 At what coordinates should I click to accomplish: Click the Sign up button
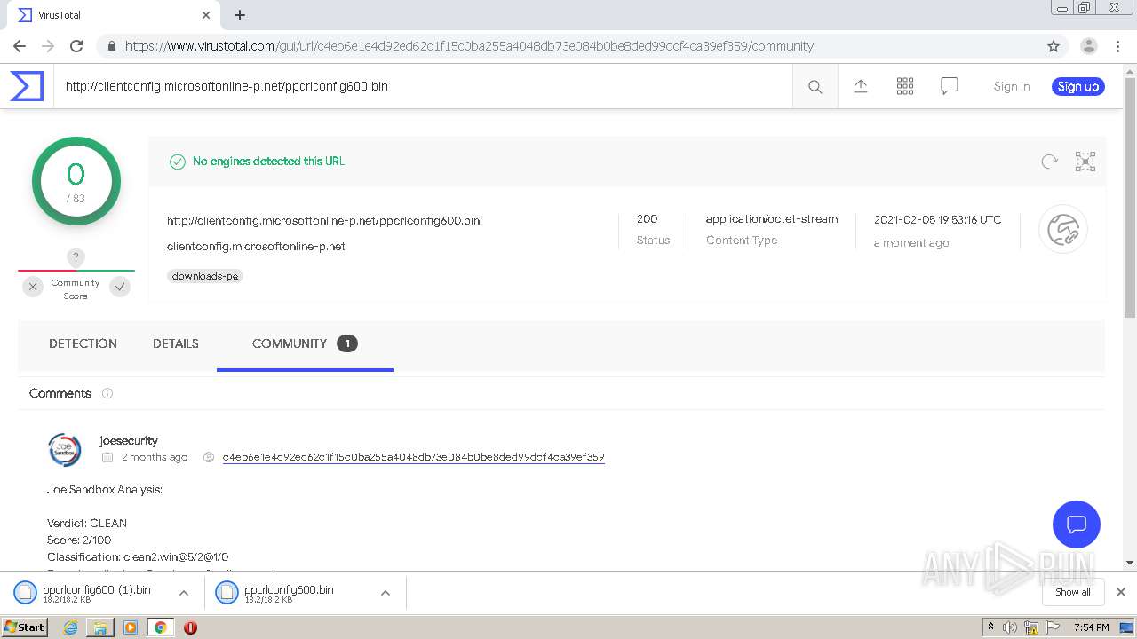1078,86
